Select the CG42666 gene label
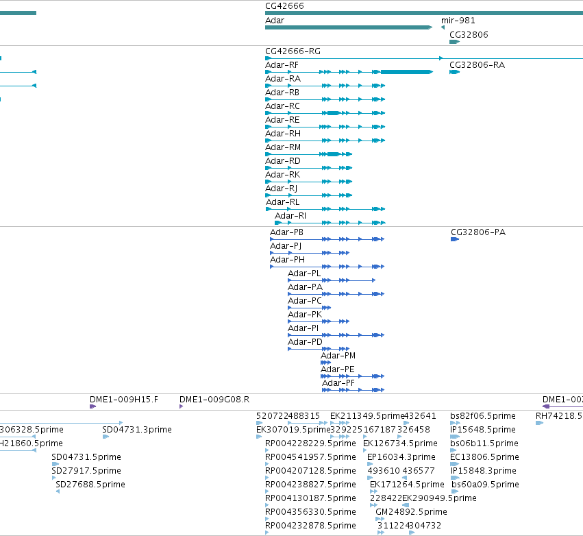Image resolution: width=583 pixels, height=536 pixels. tap(284, 6)
